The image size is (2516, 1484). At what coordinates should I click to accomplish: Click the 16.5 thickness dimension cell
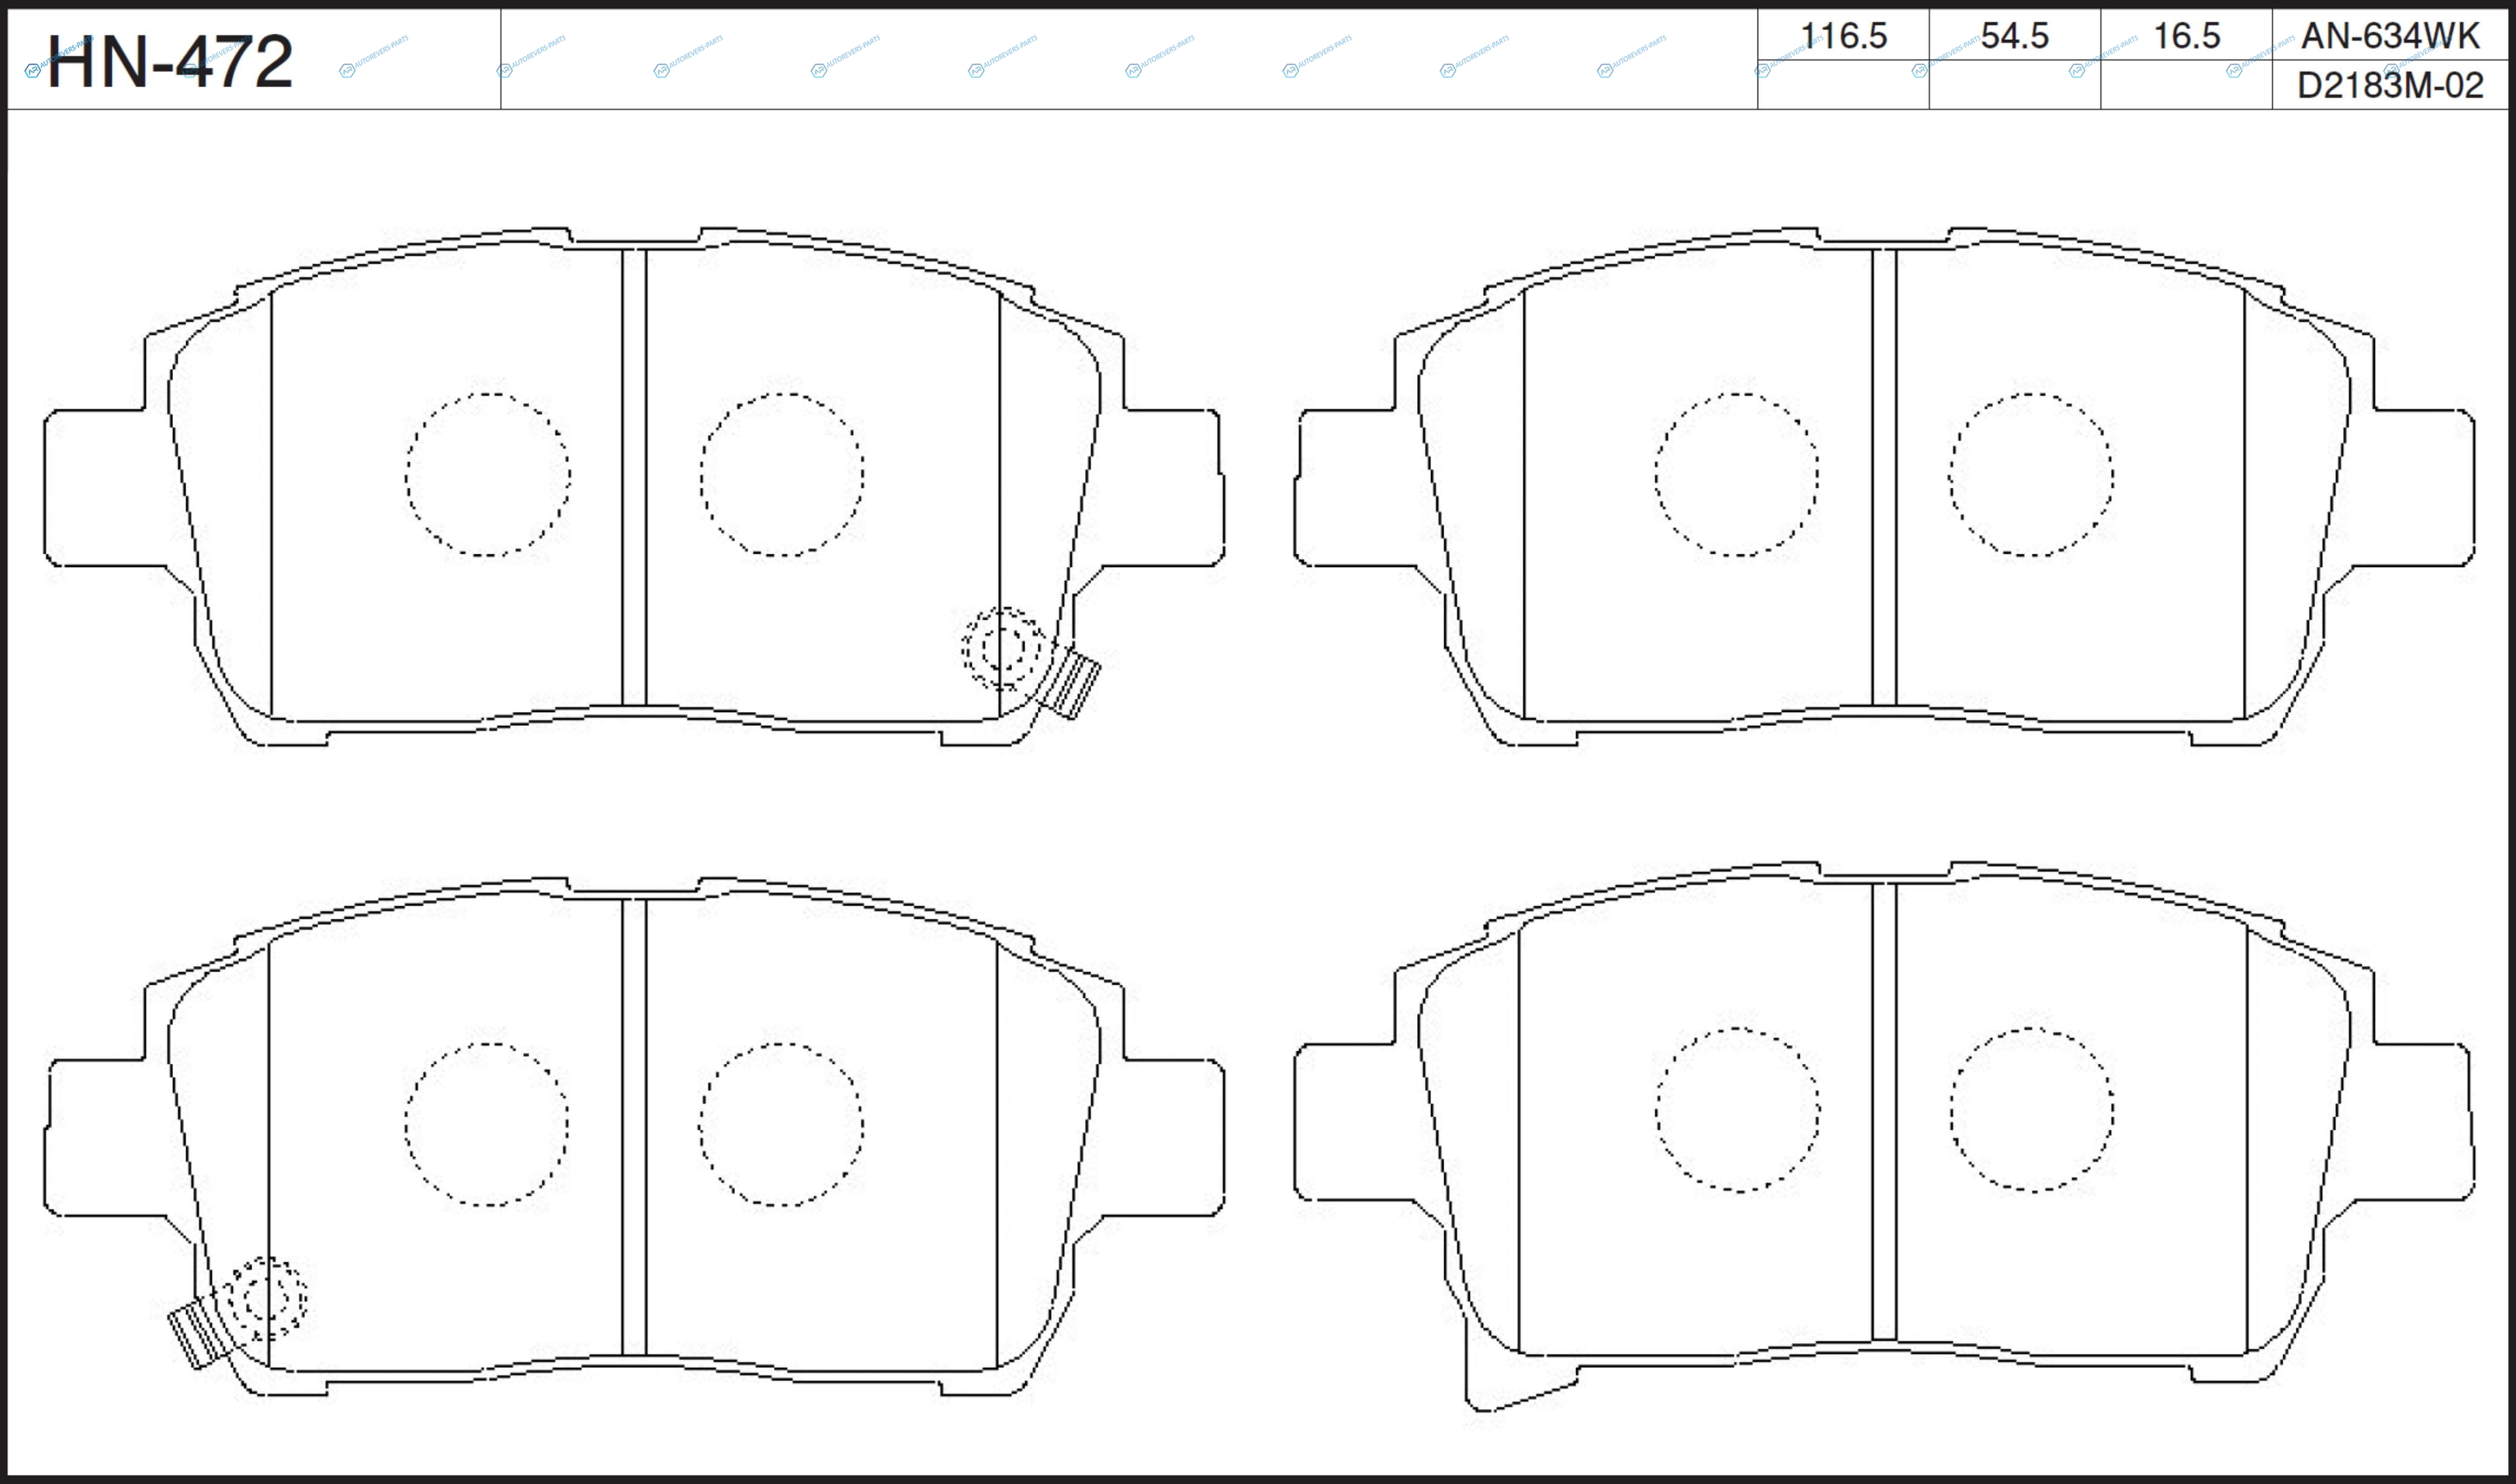tap(2186, 36)
